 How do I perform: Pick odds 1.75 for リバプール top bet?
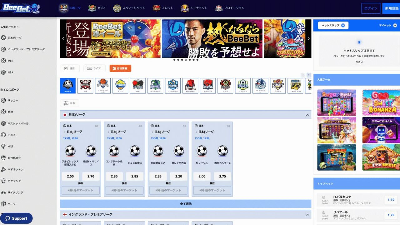391,215
